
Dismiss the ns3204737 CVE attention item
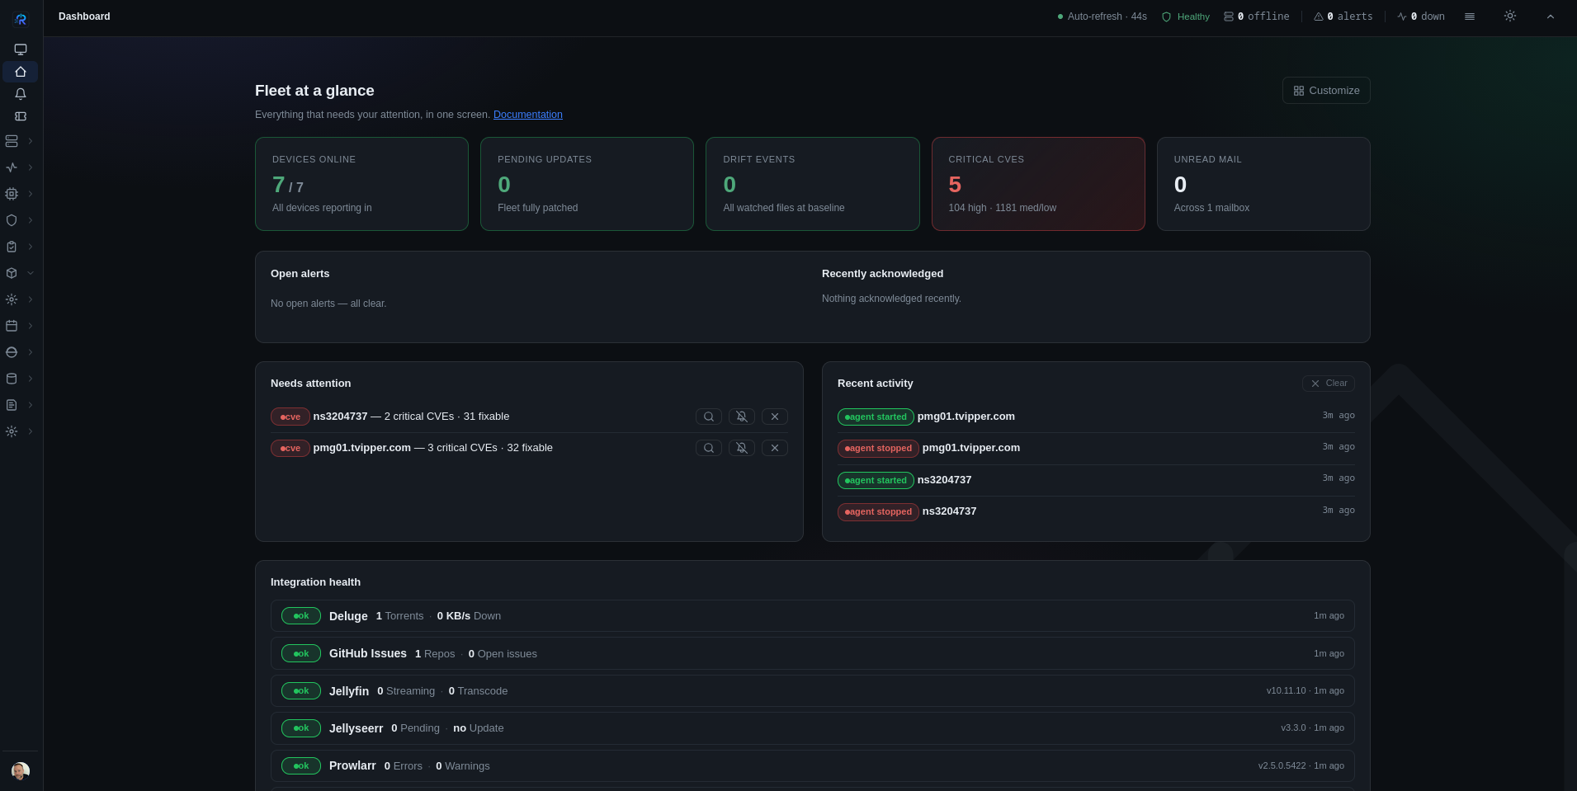pos(775,417)
